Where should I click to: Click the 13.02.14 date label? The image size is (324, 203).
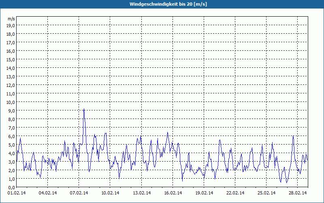click(x=142, y=193)
